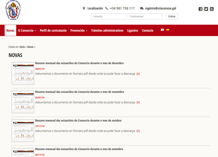Open the outubro monthly summary headline
The width and height of the screenshot is (218, 157).
(x=78, y=120)
